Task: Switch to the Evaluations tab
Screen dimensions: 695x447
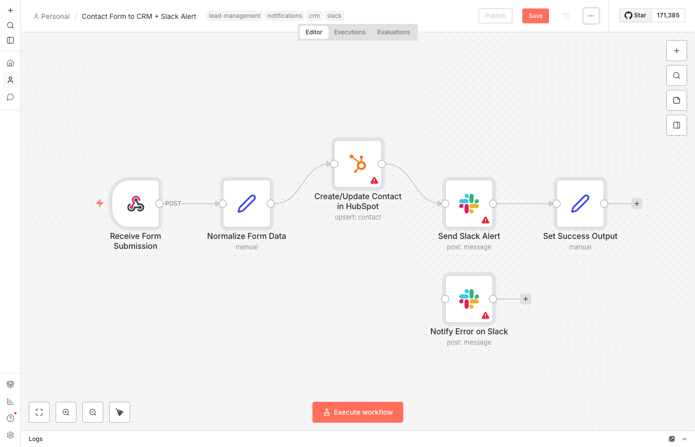Action: click(x=393, y=32)
